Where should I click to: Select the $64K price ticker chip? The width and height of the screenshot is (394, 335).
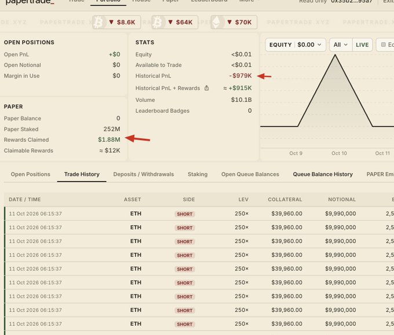click(x=175, y=23)
